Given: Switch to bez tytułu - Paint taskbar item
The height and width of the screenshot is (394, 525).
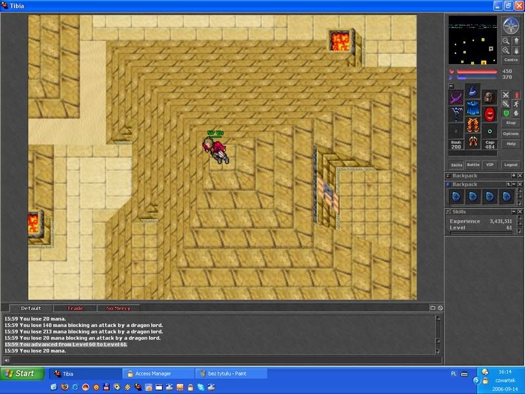Looking at the screenshot, I should click(x=232, y=373).
